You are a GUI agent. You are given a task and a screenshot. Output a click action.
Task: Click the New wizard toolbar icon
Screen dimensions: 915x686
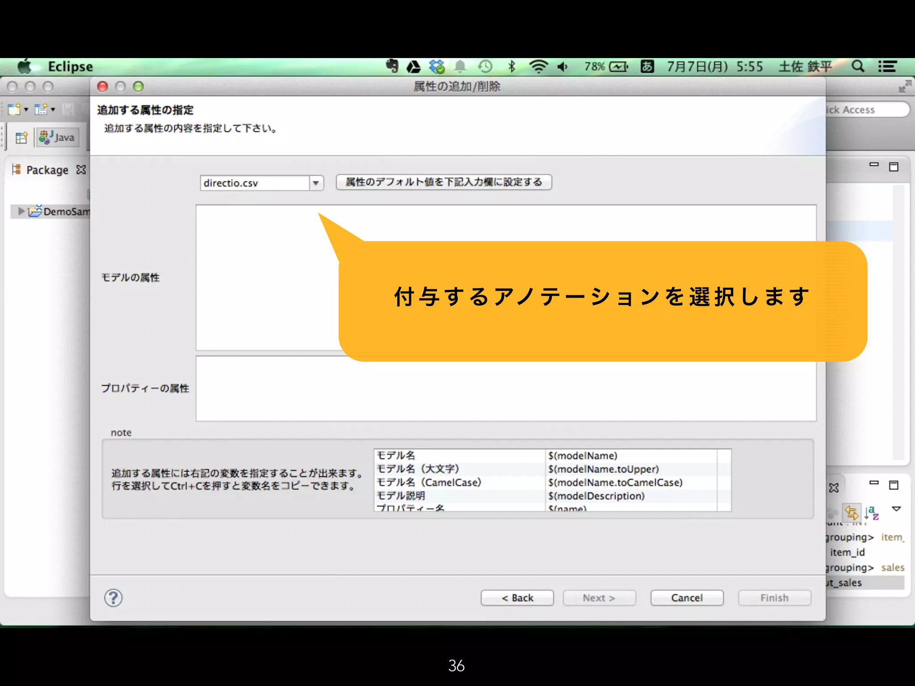14,109
